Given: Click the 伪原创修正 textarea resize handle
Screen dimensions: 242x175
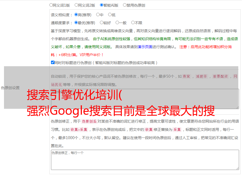Looking at the screenshot, I should [x=237, y=168].
